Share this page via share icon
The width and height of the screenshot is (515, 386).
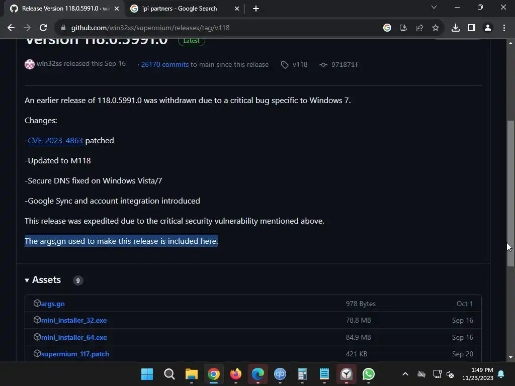pos(419,28)
